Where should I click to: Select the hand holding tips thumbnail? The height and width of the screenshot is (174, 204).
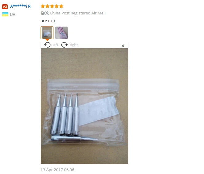point(61,33)
